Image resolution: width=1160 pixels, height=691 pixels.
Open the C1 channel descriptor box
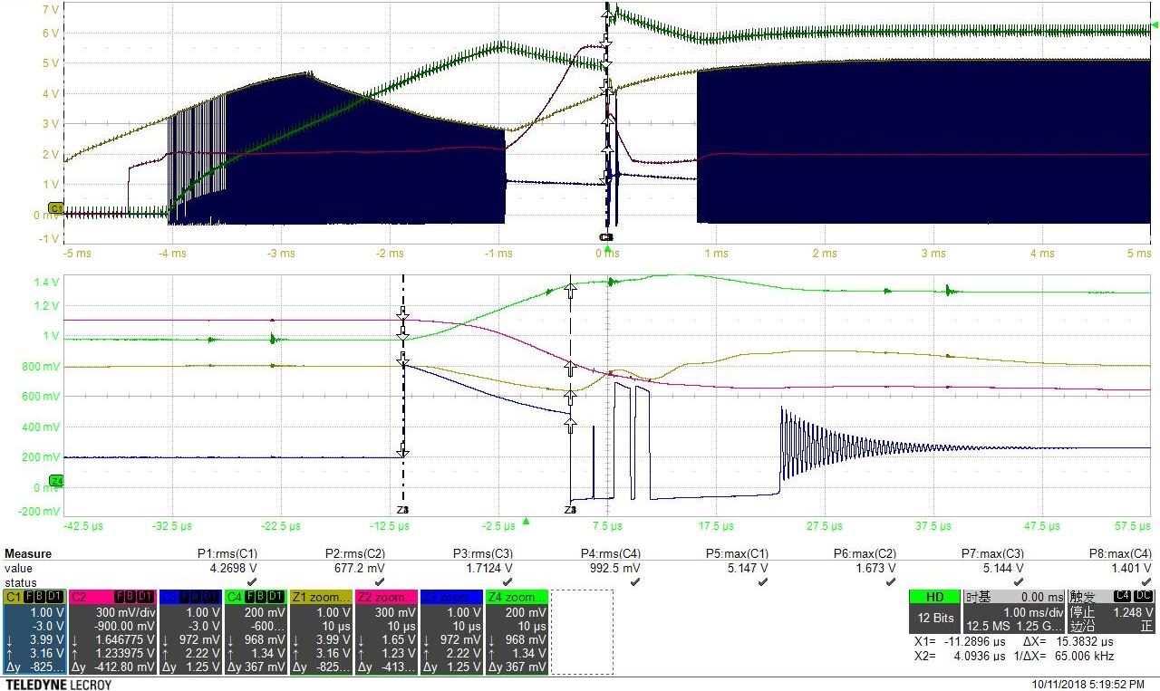[34, 632]
